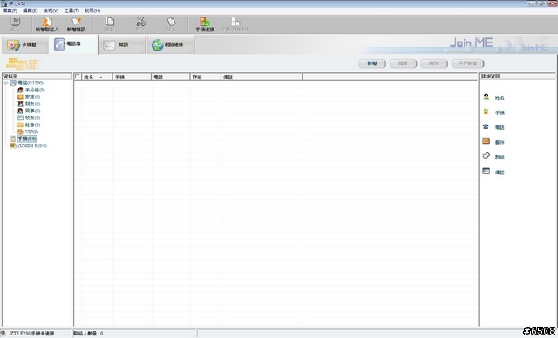Click the ZTE F230 手機未連接 status text

pyautogui.click(x=32, y=334)
